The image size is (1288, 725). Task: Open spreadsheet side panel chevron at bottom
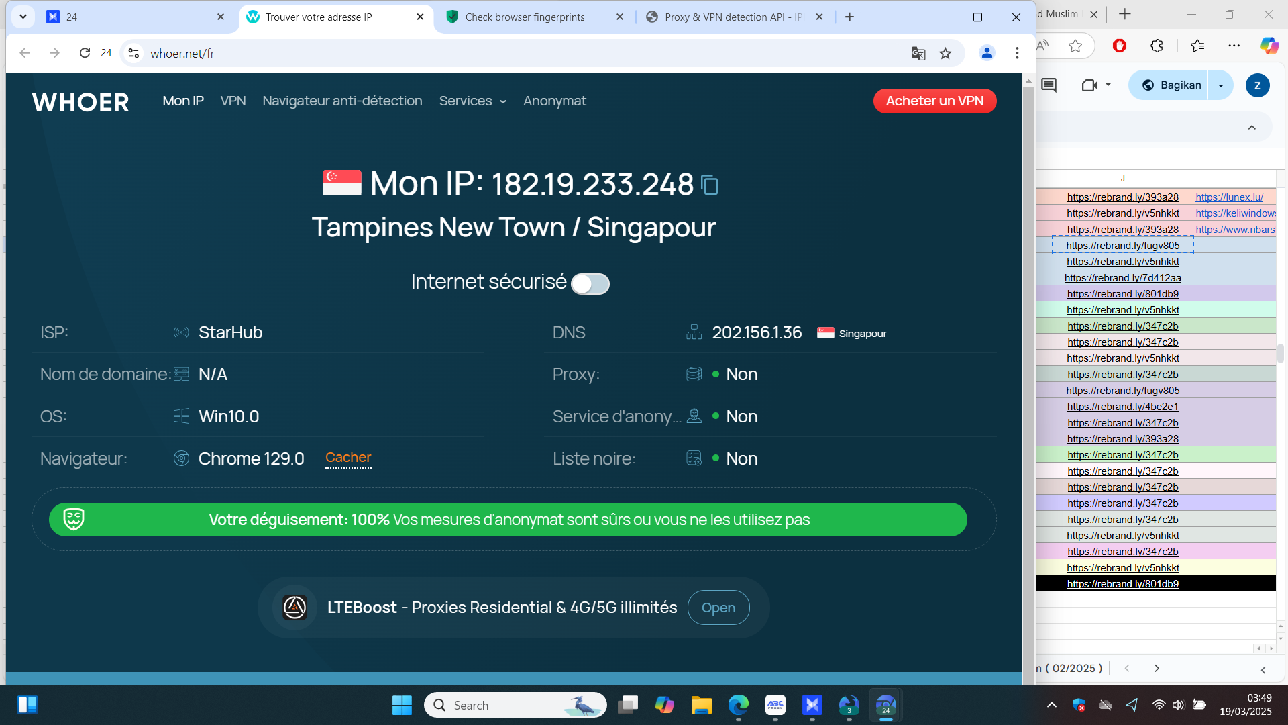point(1263,670)
